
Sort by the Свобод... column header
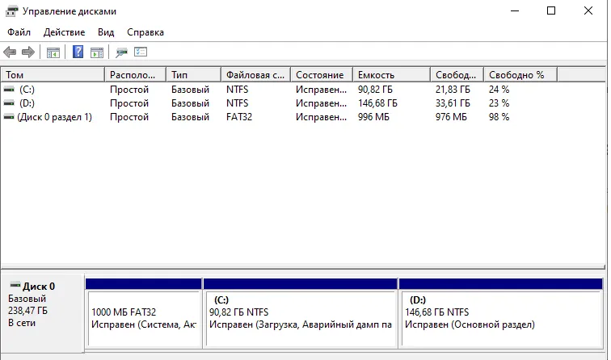click(457, 75)
